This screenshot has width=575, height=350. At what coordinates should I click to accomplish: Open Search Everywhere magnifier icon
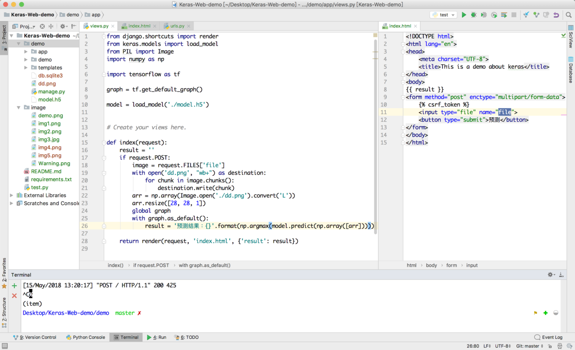click(569, 15)
